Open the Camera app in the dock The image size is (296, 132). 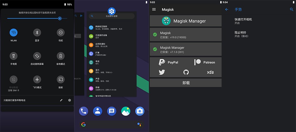pyautogui.click(x=140, y=111)
